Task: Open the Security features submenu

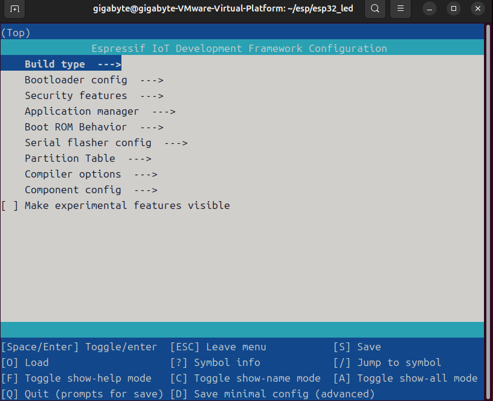Action: pyautogui.click(x=76, y=95)
